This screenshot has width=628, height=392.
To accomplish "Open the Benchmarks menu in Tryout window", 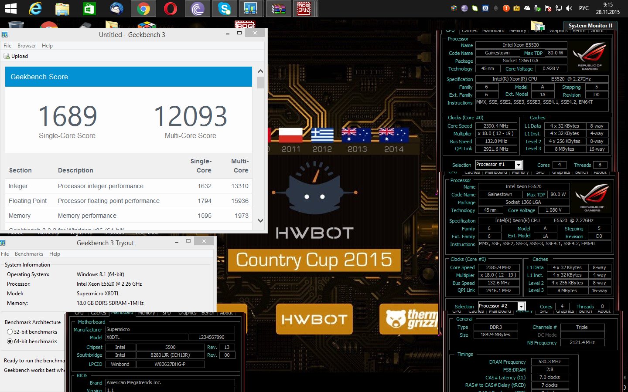I will point(29,254).
